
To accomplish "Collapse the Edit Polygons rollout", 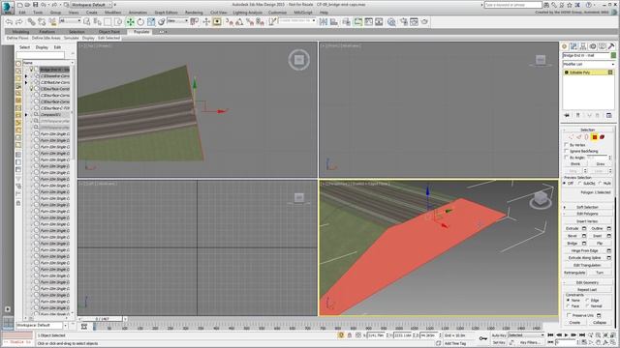I will [587, 214].
